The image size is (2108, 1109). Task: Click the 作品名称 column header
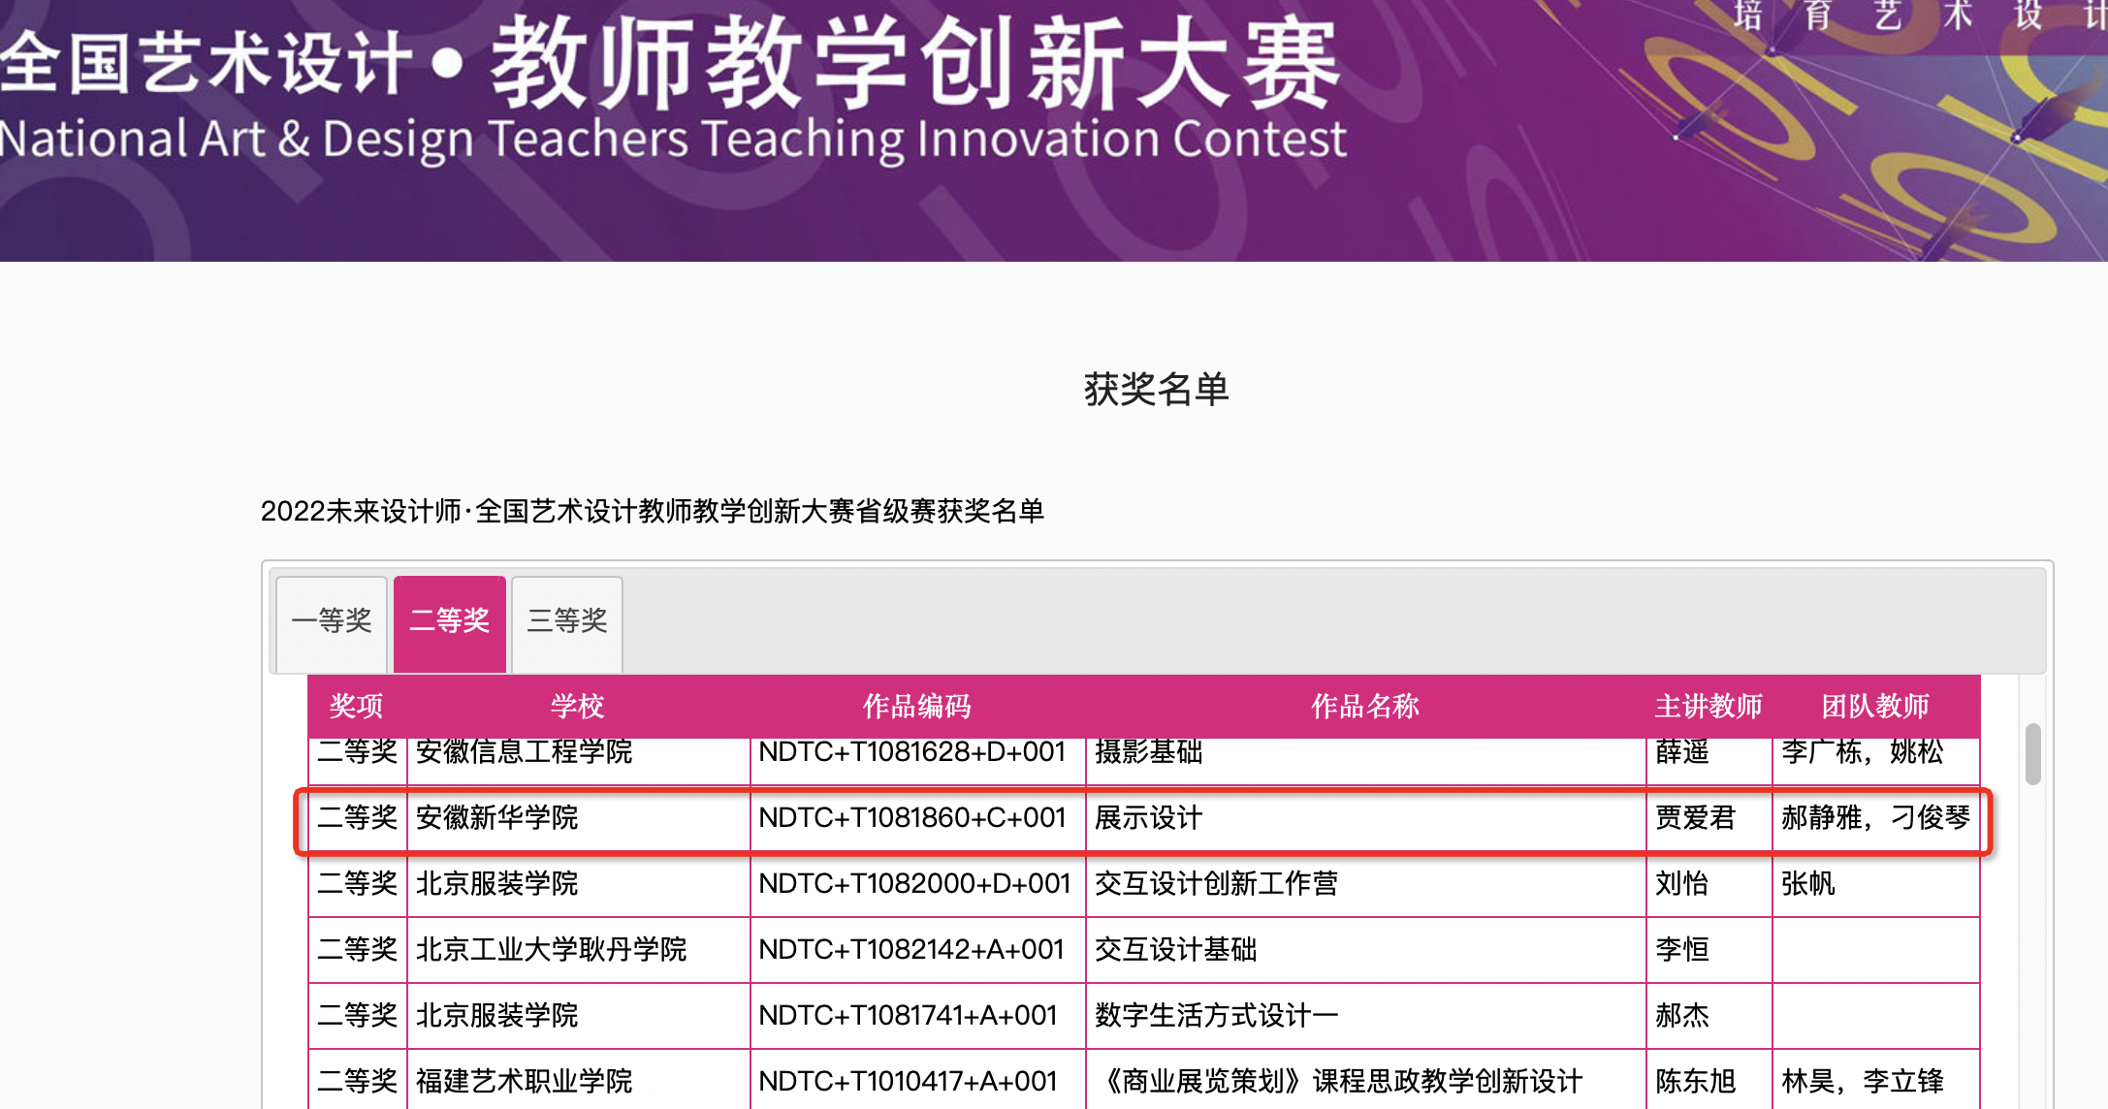pyautogui.click(x=1365, y=706)
